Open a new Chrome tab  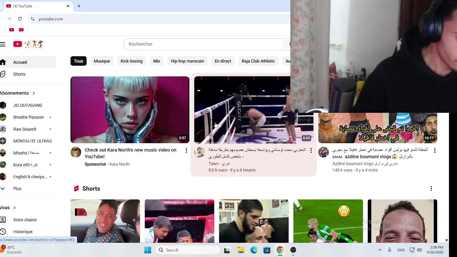tap(79, 6)
